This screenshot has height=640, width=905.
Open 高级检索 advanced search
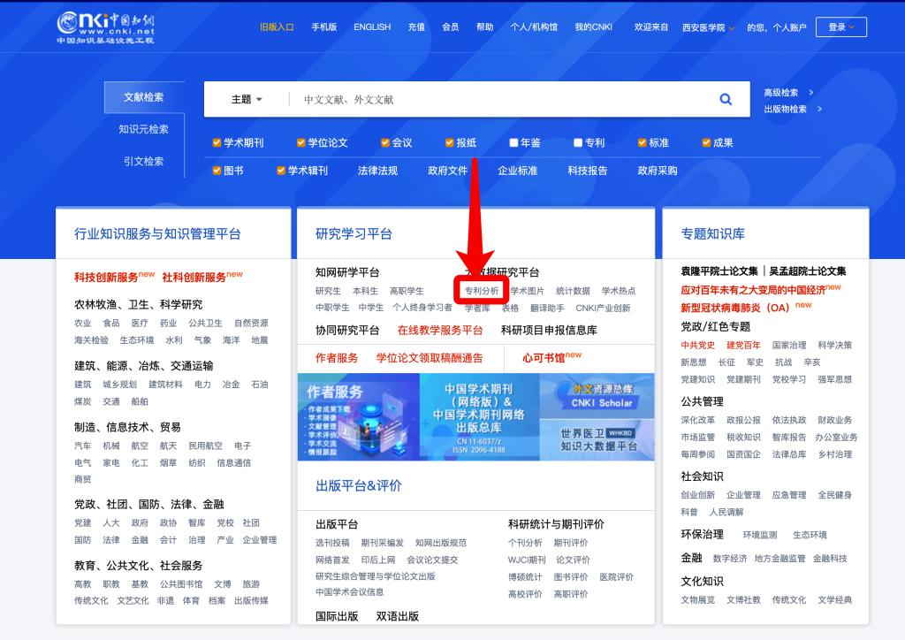787,92
